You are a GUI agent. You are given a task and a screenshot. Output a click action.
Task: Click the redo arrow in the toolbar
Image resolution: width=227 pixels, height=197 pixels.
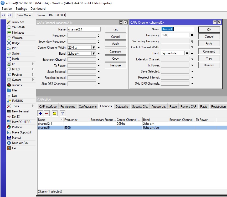pyautogui.click(x=10, y=15)
